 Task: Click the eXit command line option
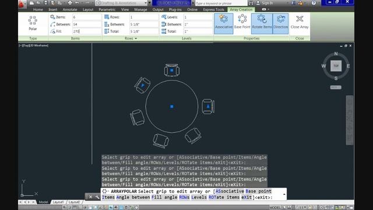pyautogui.click(x=247, y=197)
